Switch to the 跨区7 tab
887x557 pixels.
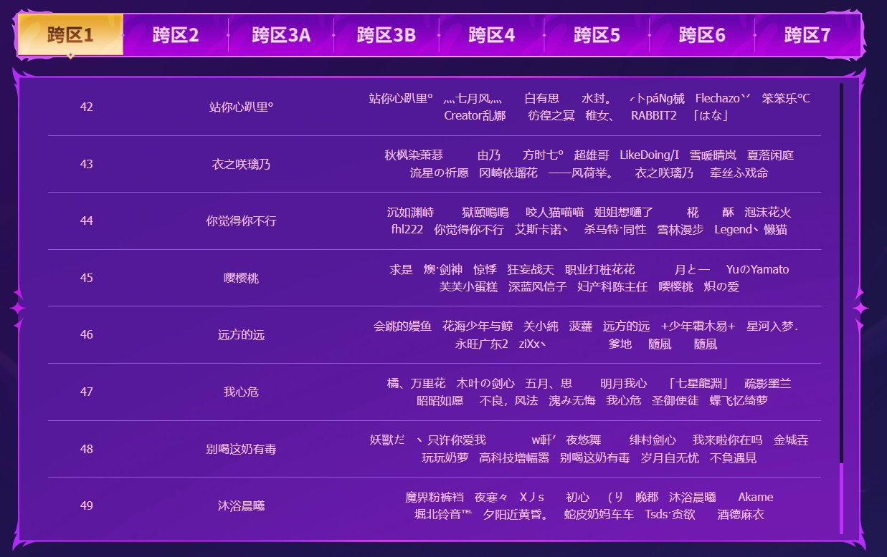(x=807, y=34)
